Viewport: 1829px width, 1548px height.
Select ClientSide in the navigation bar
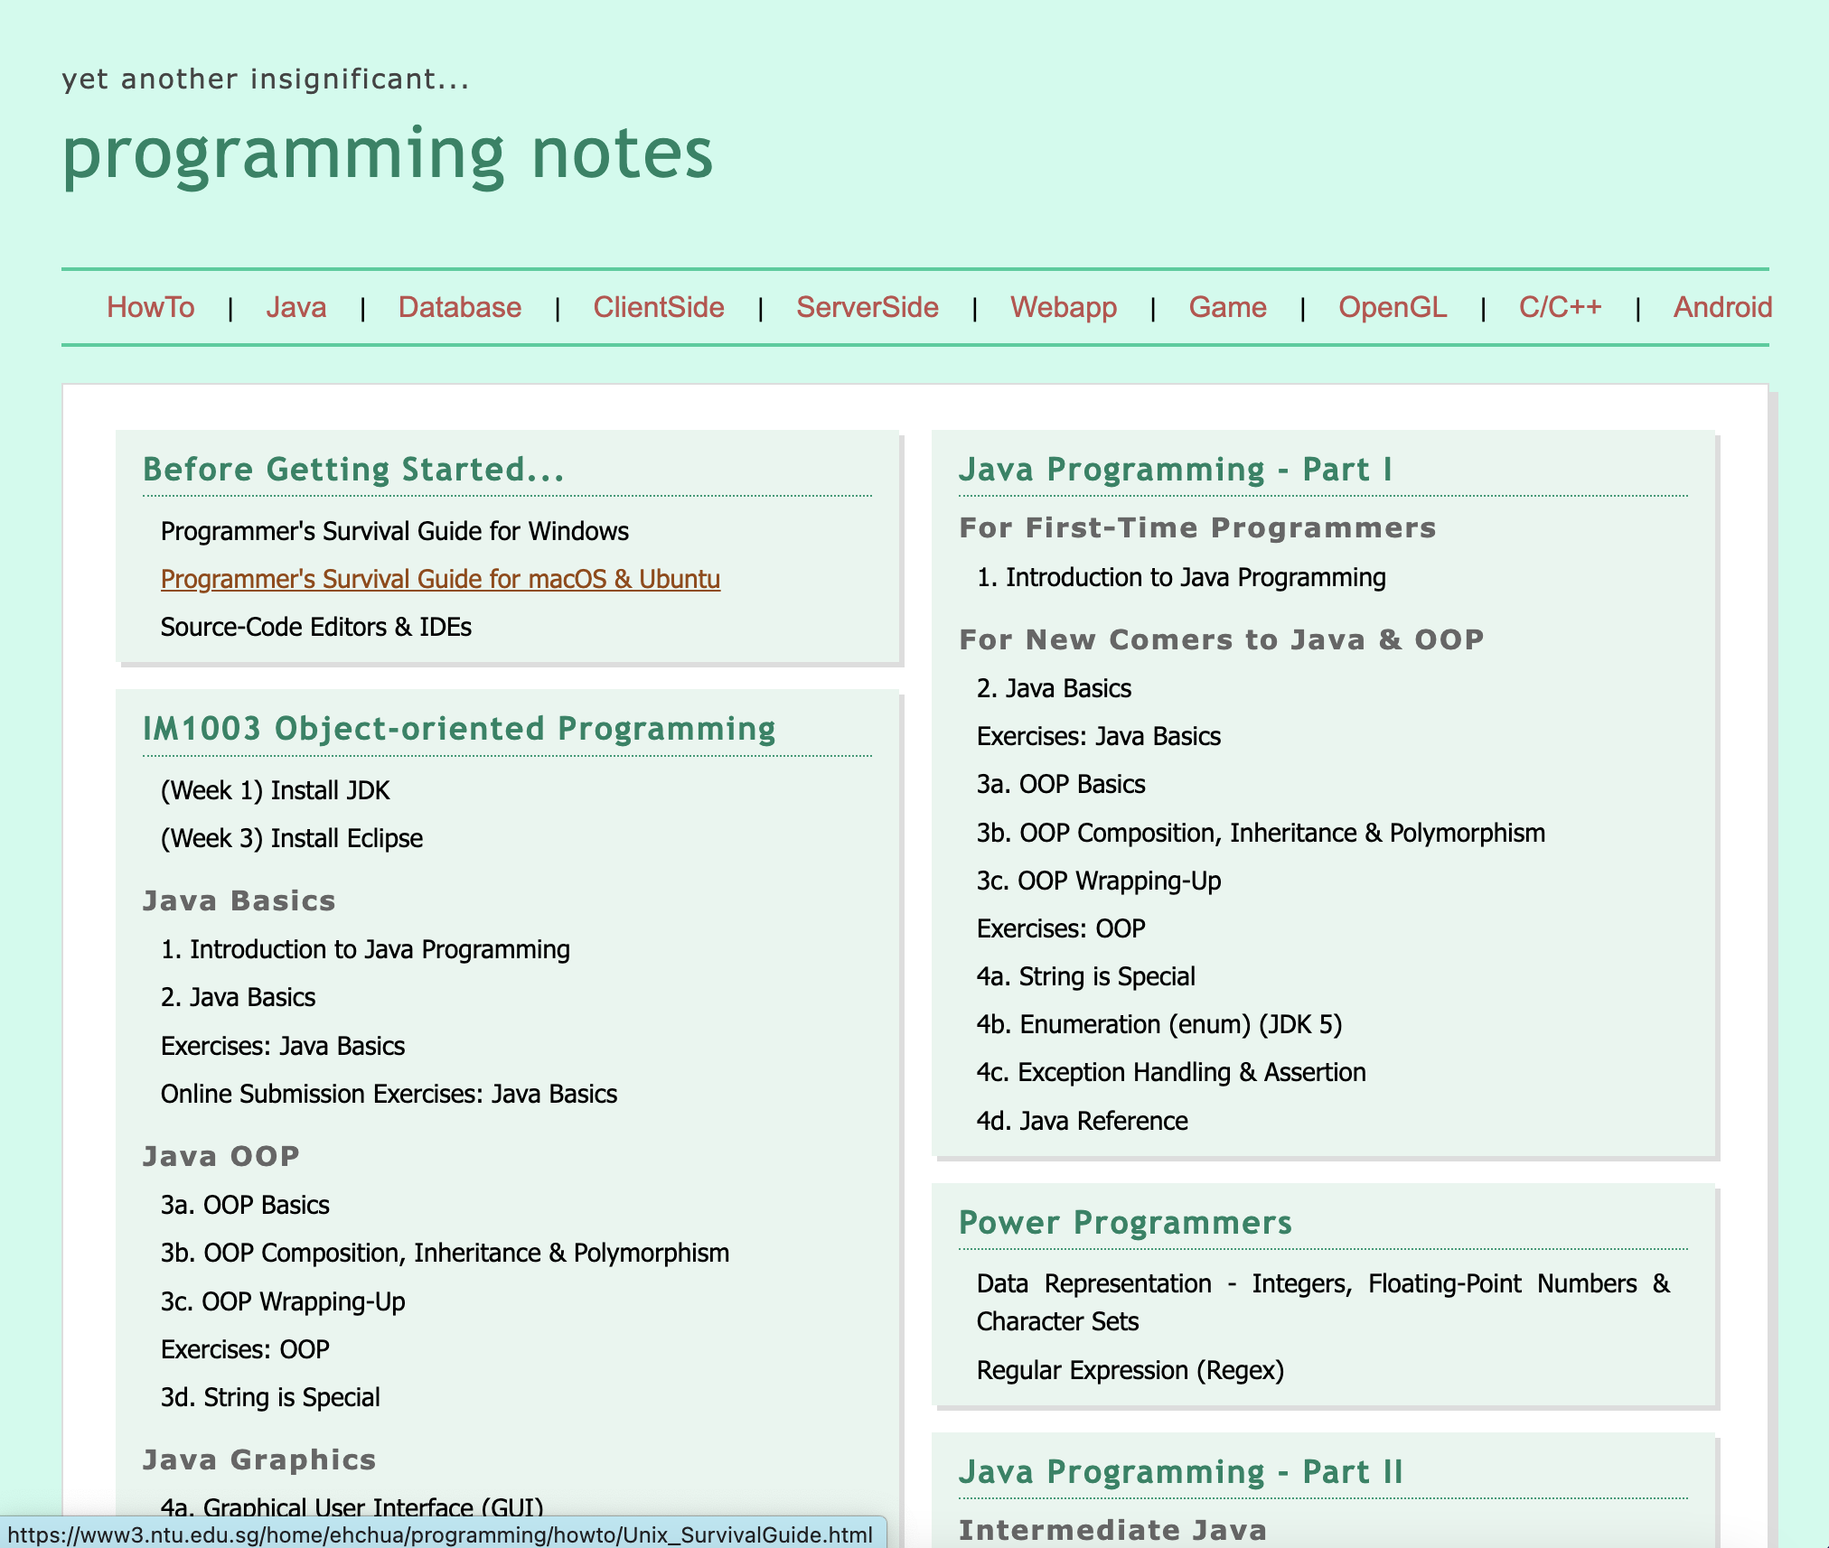(659, 307)
